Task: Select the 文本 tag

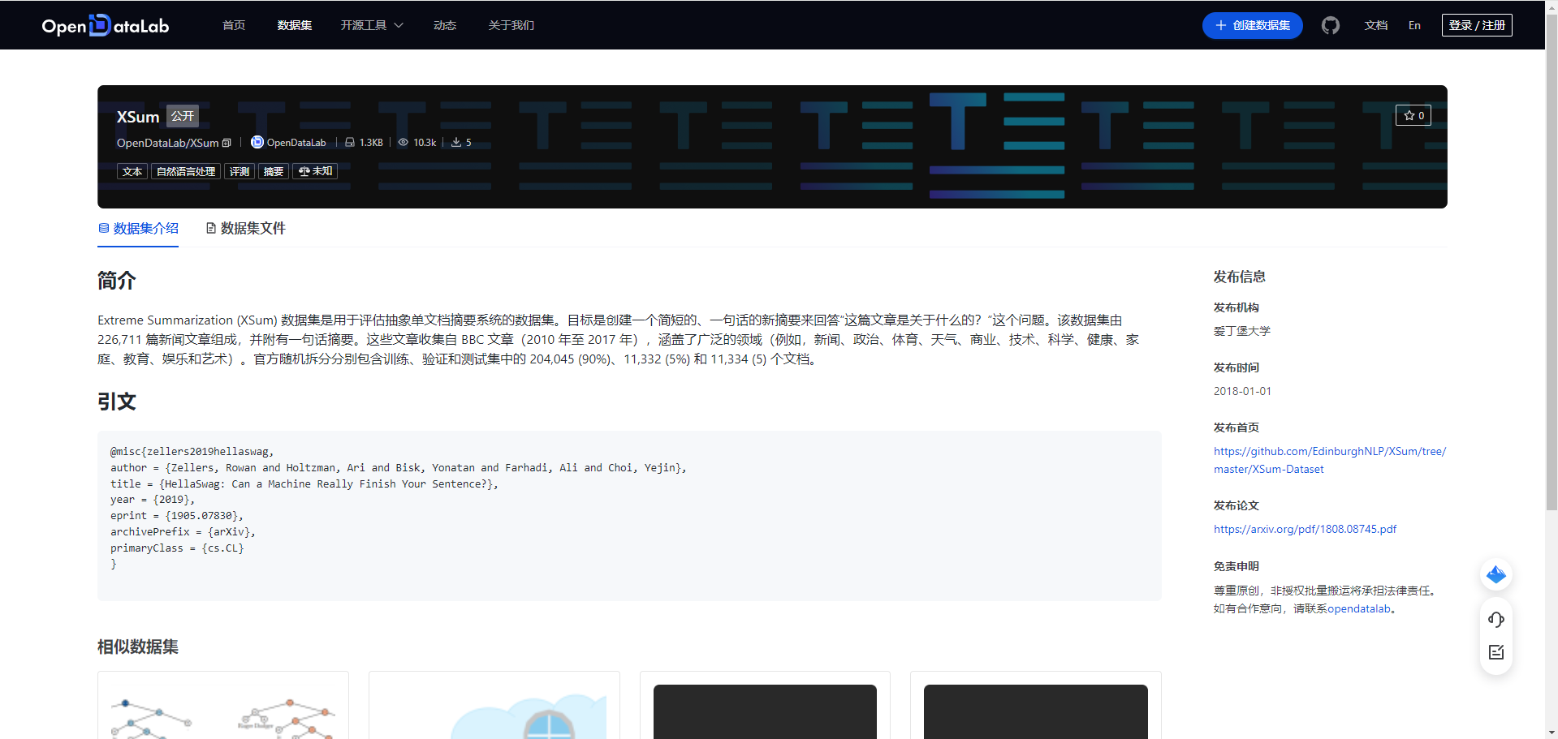Action: 132,171
